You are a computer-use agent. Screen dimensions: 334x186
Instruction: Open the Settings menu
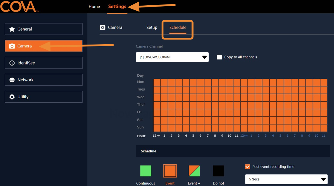(117, 7)
